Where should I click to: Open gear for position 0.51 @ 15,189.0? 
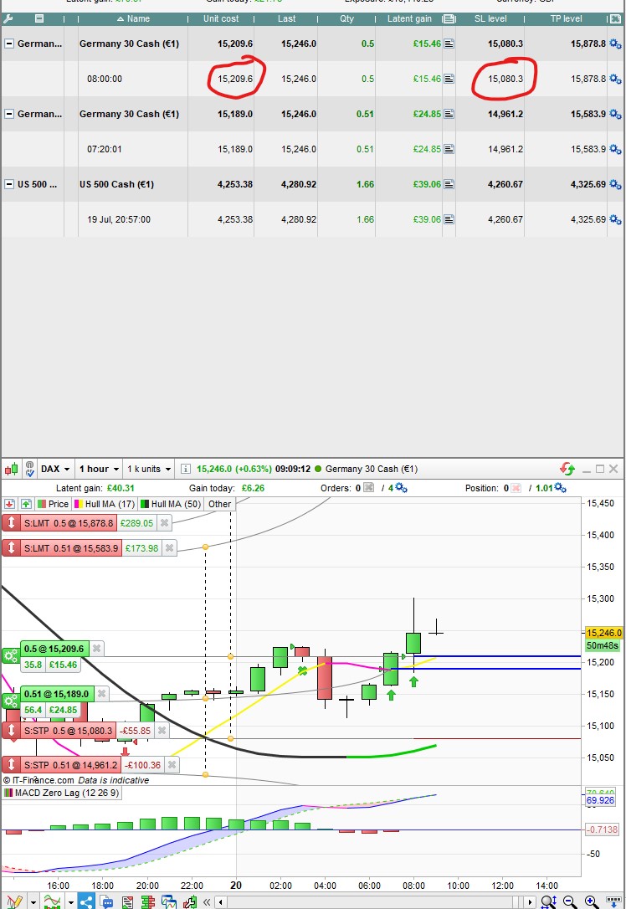click(x=10, y=701)
